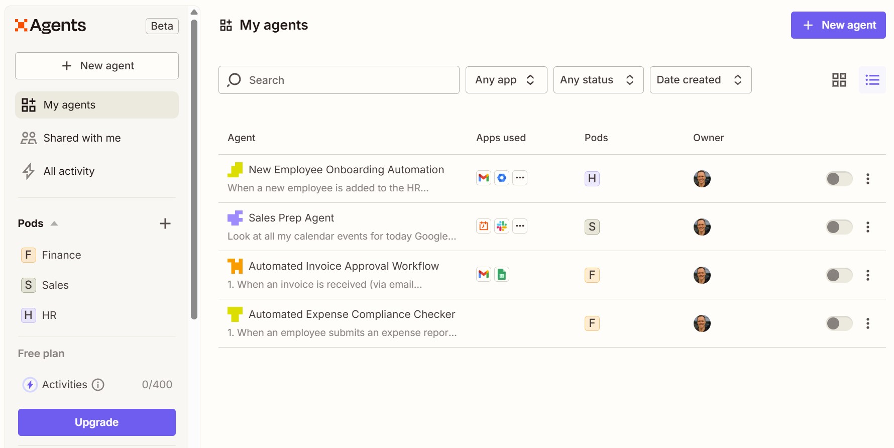Click owner avatar in Expense Compliance row

tap(702, 323)
